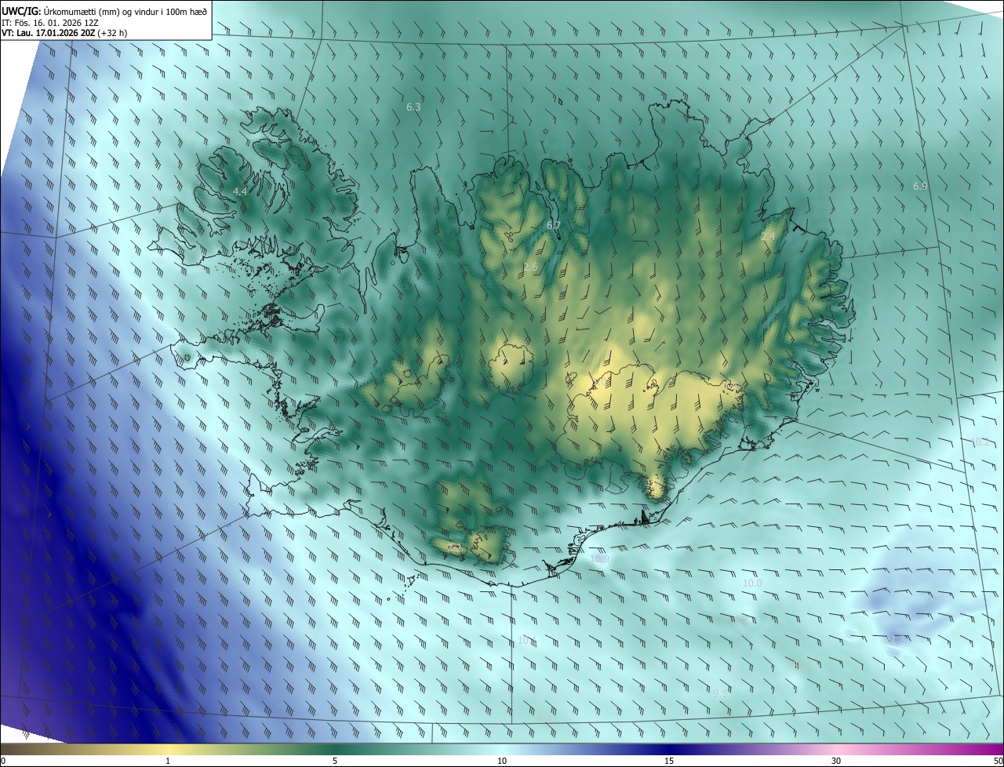Click the "6.9" value label over the sea
Screen dimensions: 1004x767
click(x=920, y=186)
